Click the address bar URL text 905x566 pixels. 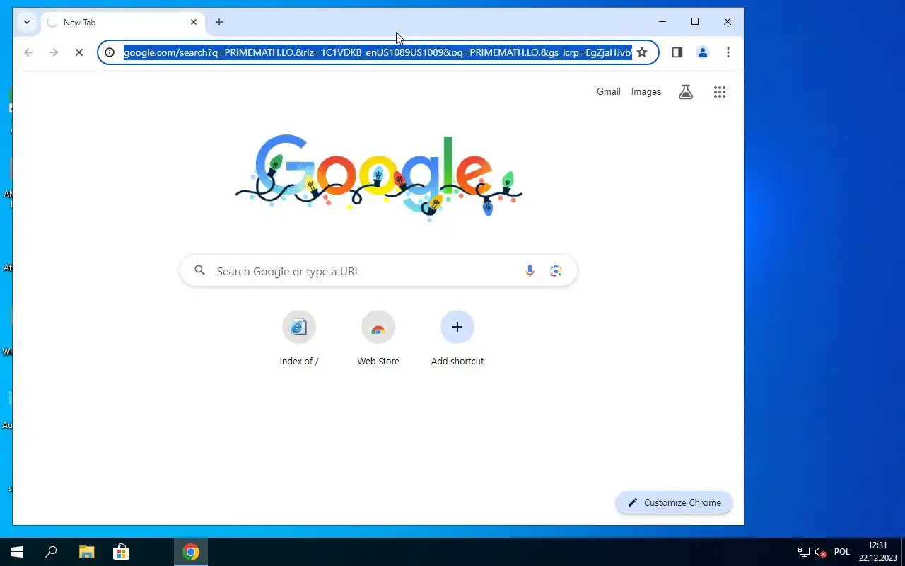[x=378, y=52]
